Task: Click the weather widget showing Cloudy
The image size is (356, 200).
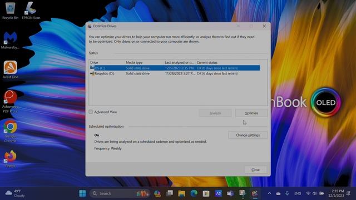Action: click(x=15, y=193)
